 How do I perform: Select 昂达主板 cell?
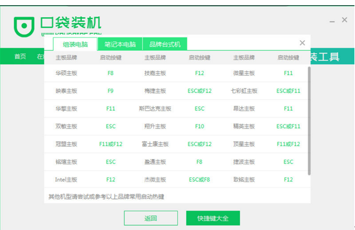pyautogui.click(x=244, y=109)
